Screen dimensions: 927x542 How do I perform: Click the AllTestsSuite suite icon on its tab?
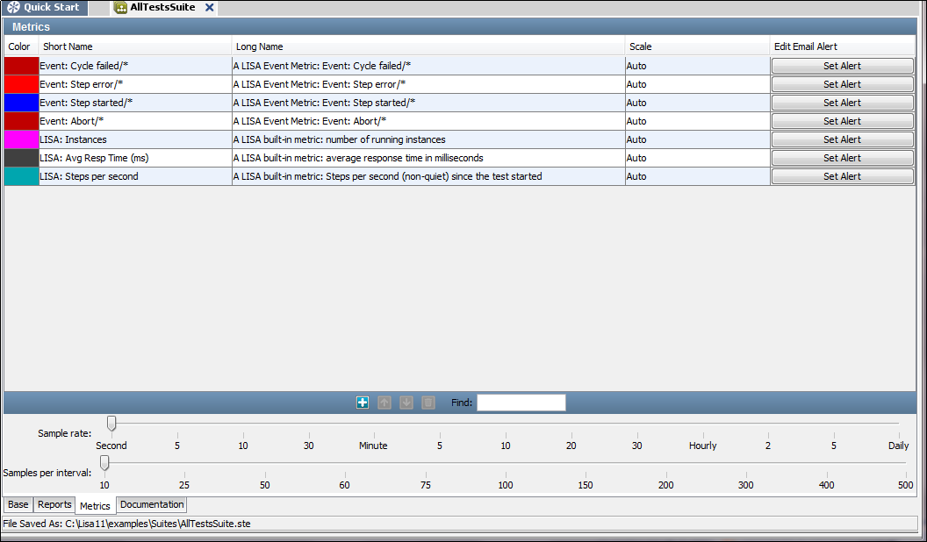[x=119, y=7]
